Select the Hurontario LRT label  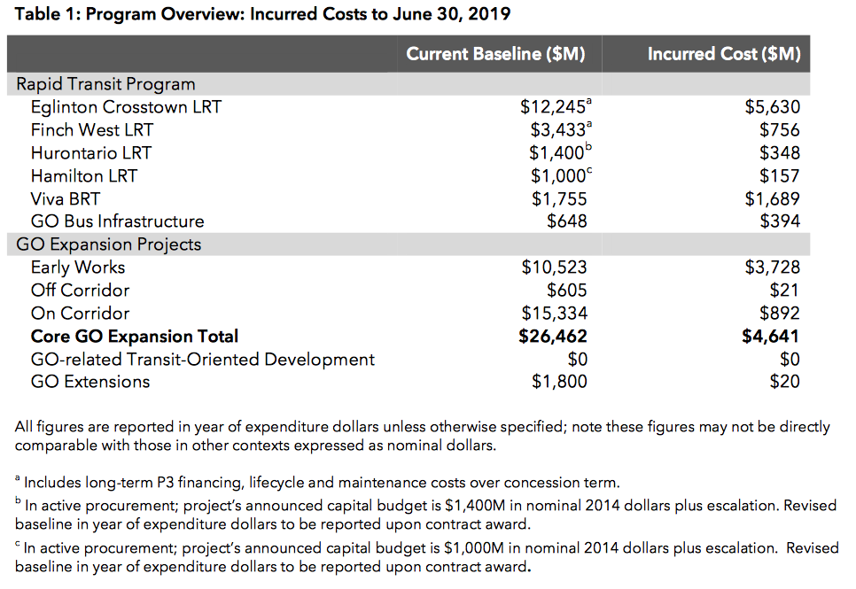(90, 153)
